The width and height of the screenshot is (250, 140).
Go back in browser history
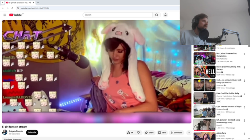pyautogui.click(x=3, y=8)
